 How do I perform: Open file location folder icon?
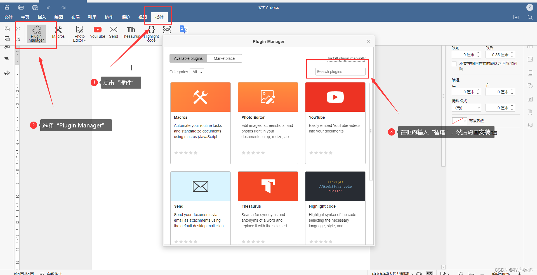(516, 17)
